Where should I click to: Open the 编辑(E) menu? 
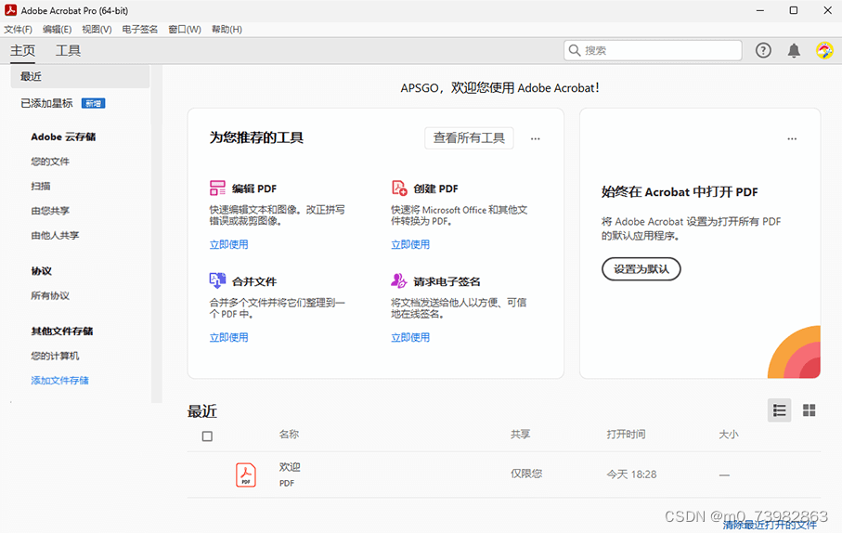57,30
